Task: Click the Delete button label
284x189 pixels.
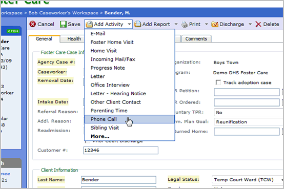Action: click(x=271, y=24)
